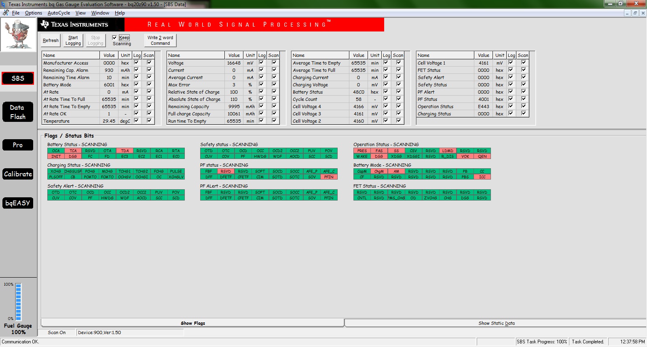Toggle Scan checkbox for Run time To Empty
Screen dimensions: 647x347
(x=274, y=121)
